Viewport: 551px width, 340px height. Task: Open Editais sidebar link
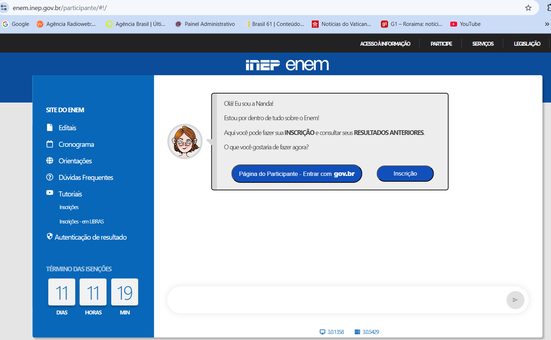point(67,128)
